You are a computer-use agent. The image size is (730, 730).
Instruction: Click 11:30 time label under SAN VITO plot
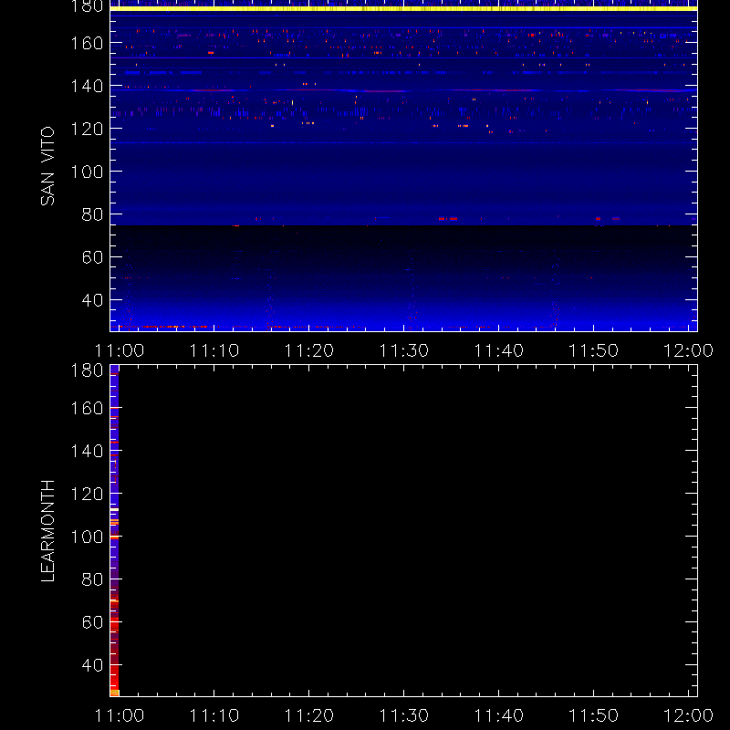pos(403,350)
